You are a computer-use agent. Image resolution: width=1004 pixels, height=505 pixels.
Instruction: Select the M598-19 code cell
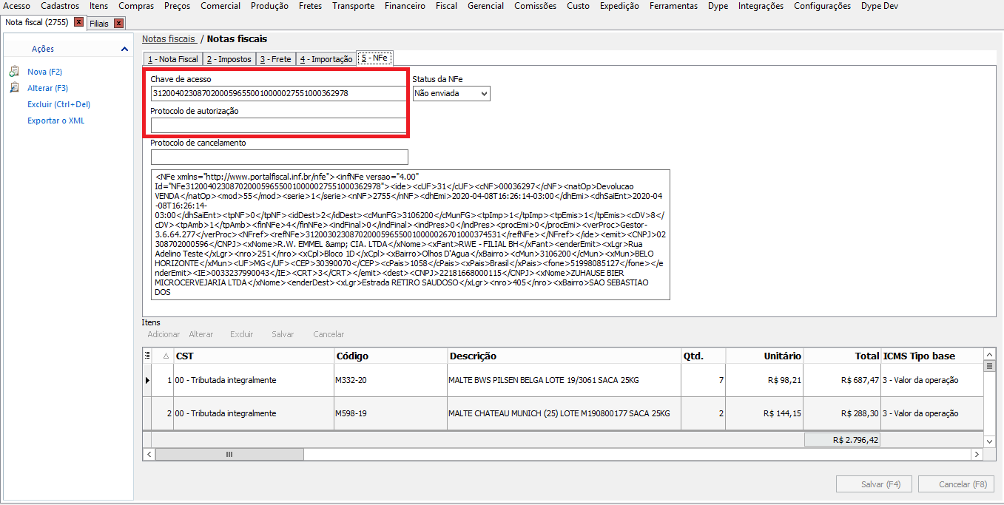coord(391,413)
